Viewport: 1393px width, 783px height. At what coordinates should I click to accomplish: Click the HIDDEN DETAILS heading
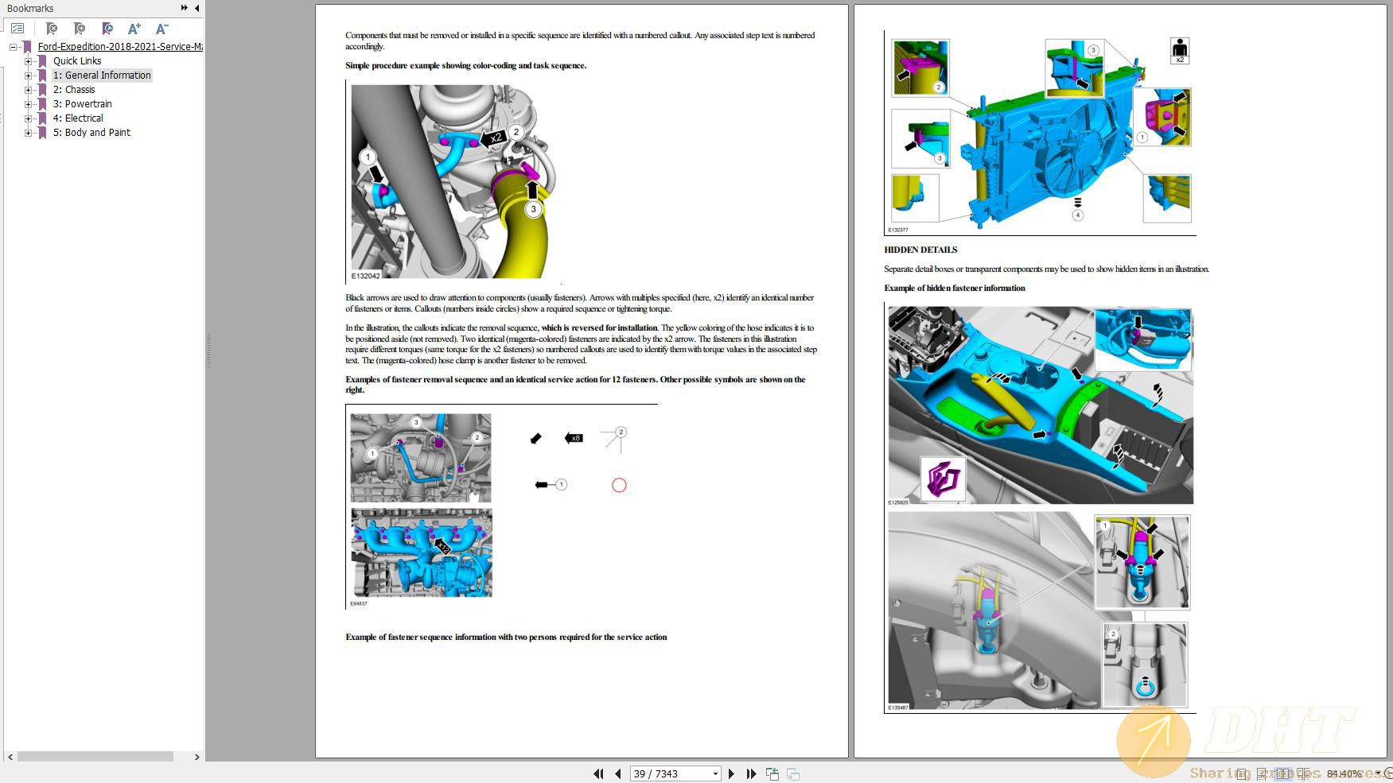click(920, 250)
